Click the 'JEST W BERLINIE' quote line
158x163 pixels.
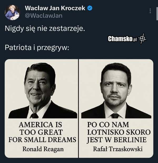pos(117,140)
